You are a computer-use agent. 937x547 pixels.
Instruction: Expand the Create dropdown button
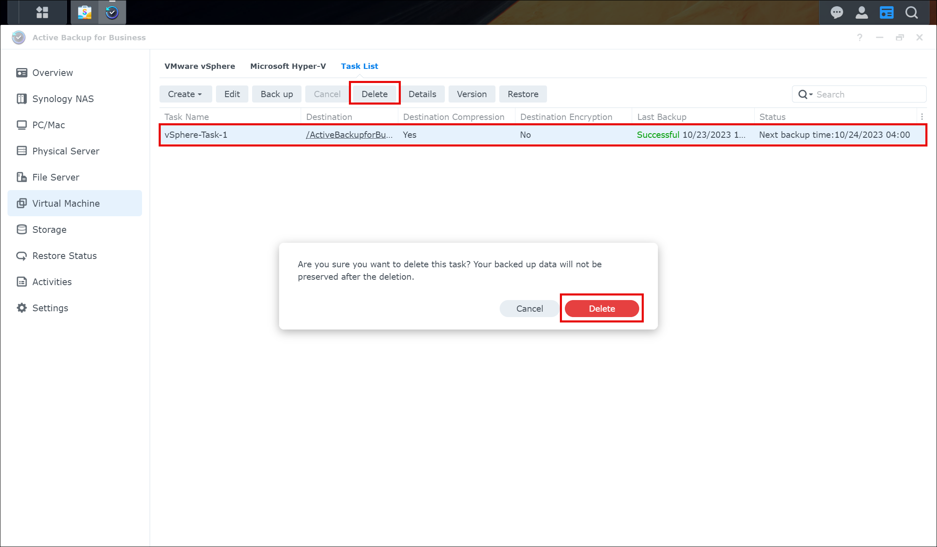pyautogui.click(x=185, y=94)
